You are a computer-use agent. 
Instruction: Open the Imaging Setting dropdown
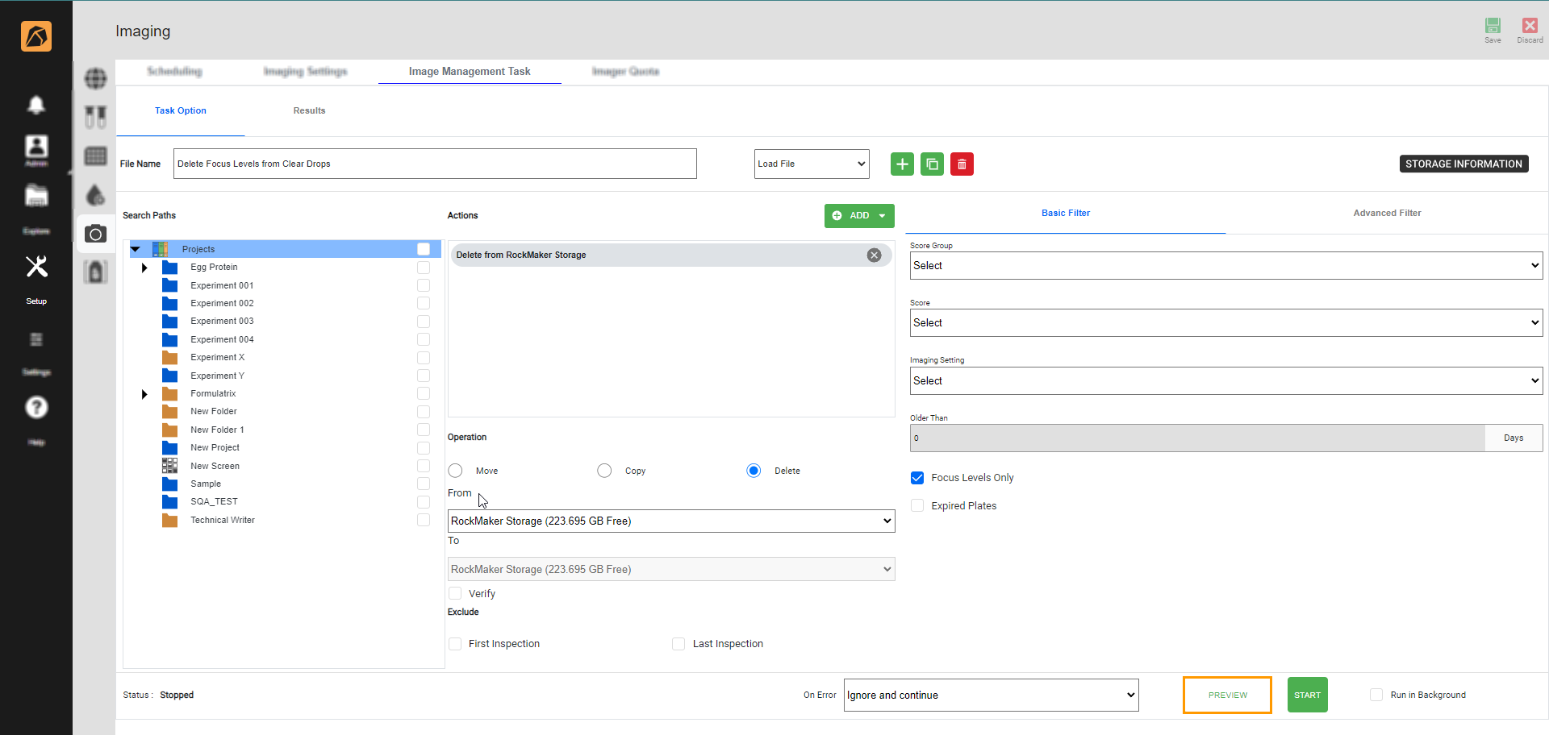tap(1226, 380)
